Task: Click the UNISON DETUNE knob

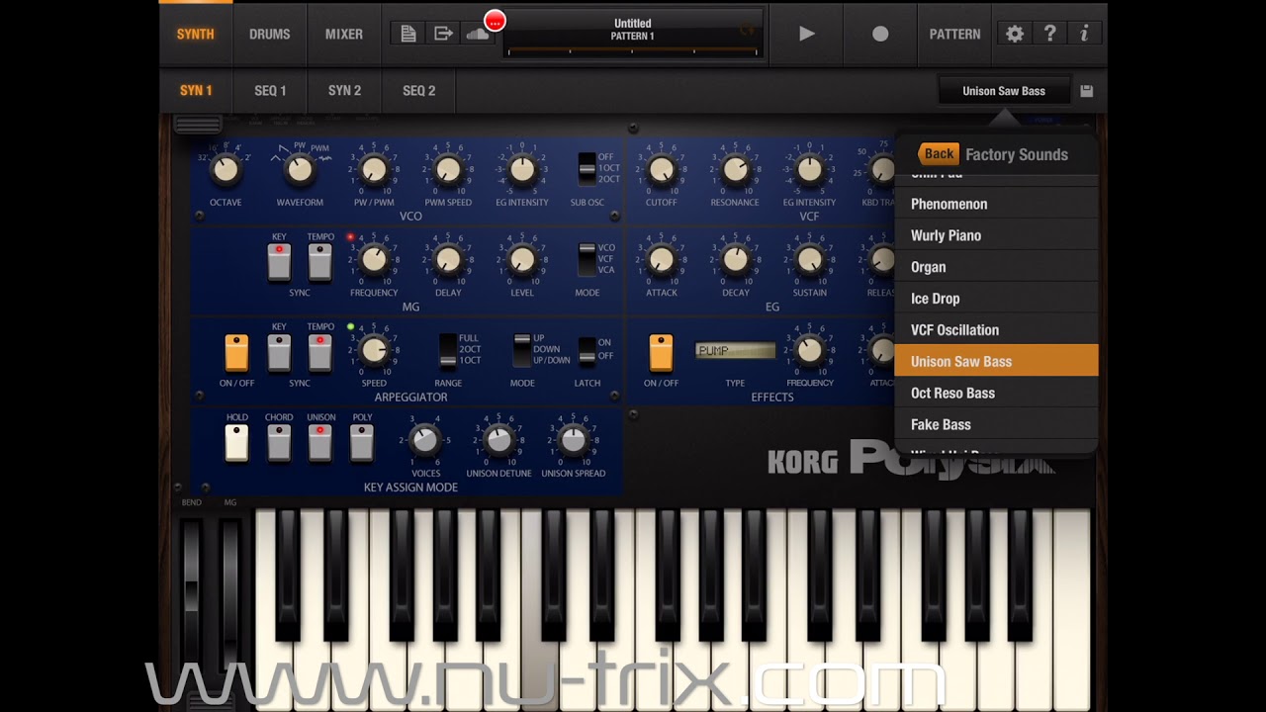Action: coord(499,439)
